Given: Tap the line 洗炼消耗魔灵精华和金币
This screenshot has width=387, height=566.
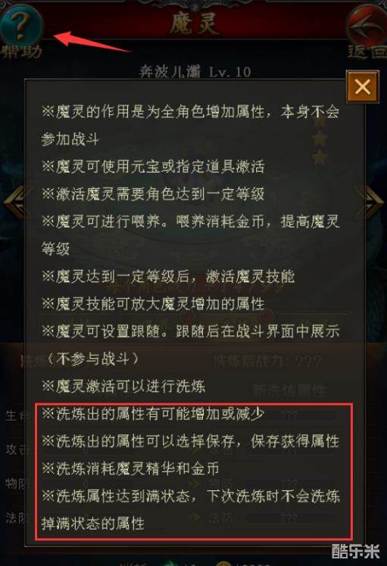Looking at the screenshot, I should pos(130,468).
